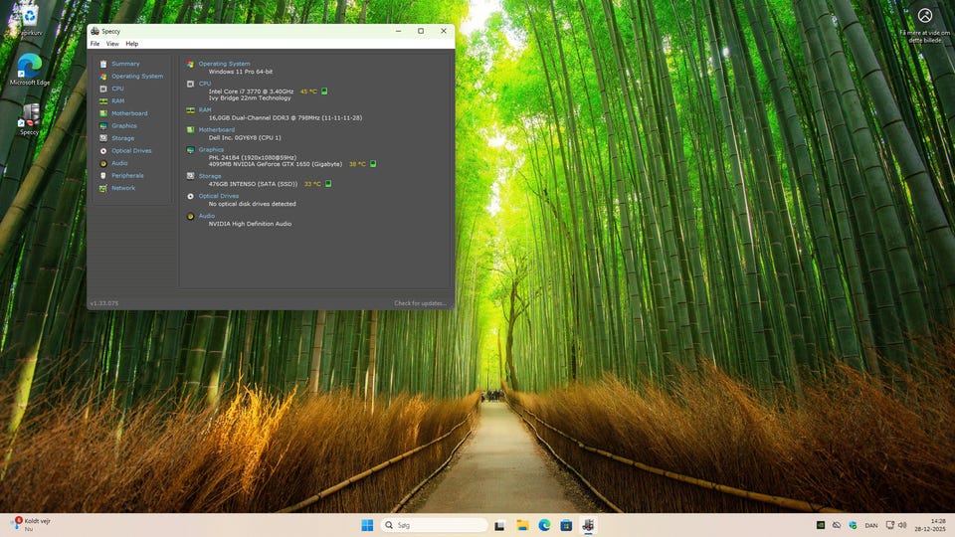
Task: Open the Help menu
Action: coord(131,44)
